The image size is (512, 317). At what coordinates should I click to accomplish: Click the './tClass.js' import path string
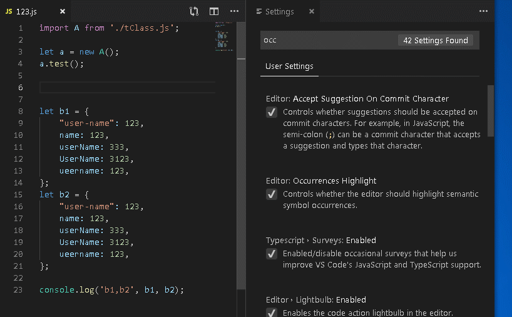141,28
